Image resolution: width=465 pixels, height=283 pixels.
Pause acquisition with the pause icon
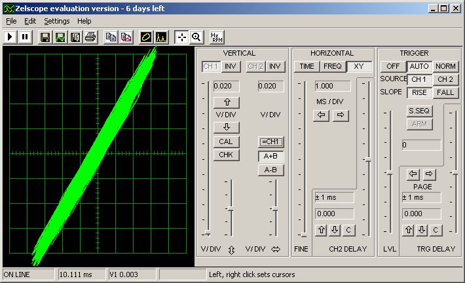[25, 37]
